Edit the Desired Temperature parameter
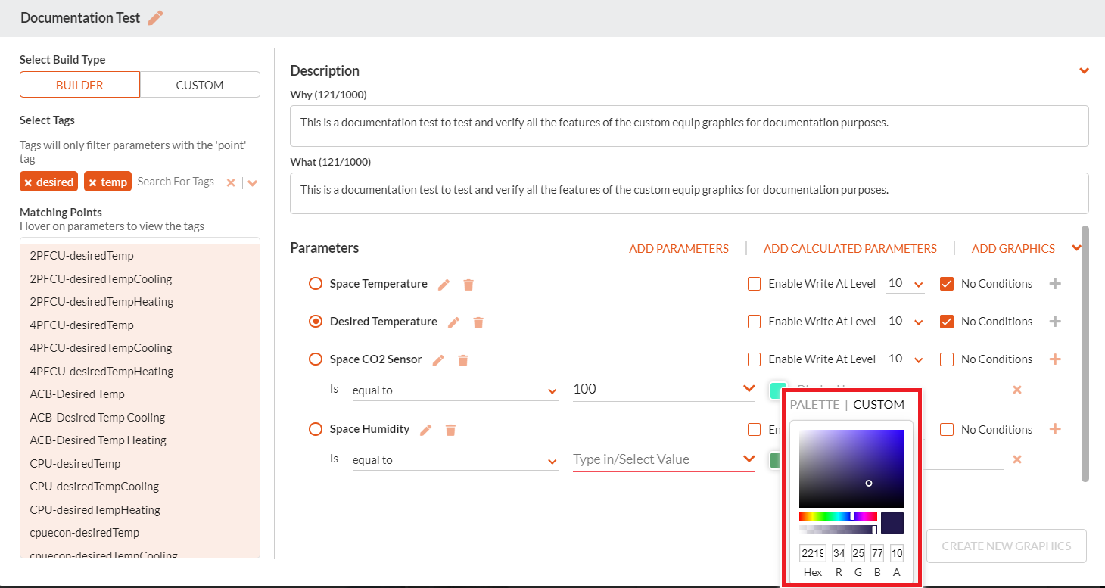 tap(454, 322)
